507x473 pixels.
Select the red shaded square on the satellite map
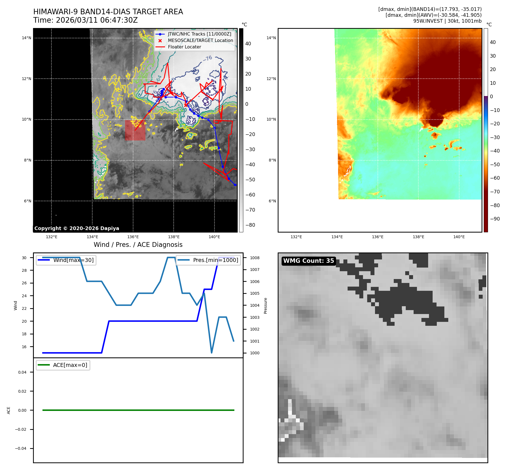[x=135, y=130]
